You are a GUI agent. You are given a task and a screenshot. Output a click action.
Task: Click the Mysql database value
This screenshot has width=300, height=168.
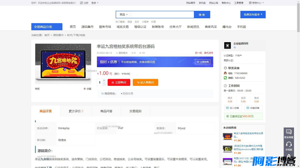[181, 128]
